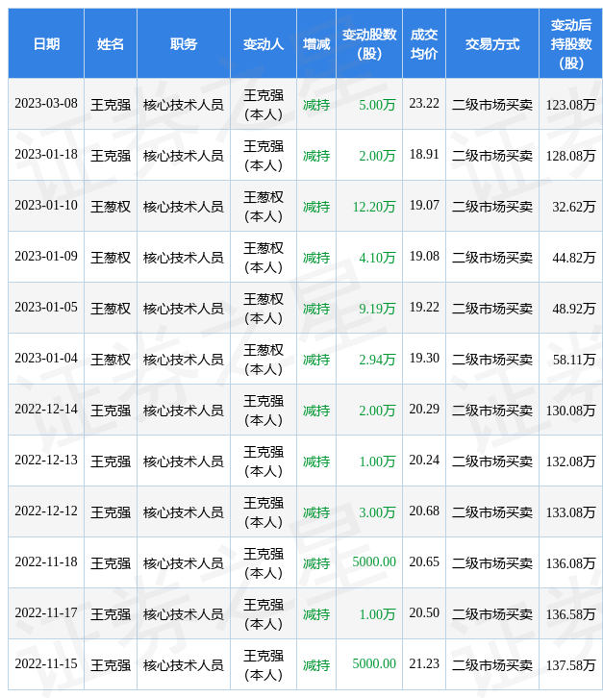Click the 姓名 column header
603x698 pixels.
(111, 44)
